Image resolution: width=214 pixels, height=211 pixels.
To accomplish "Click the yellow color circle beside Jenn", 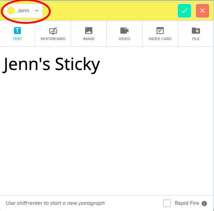I will (x=11, y=11).
